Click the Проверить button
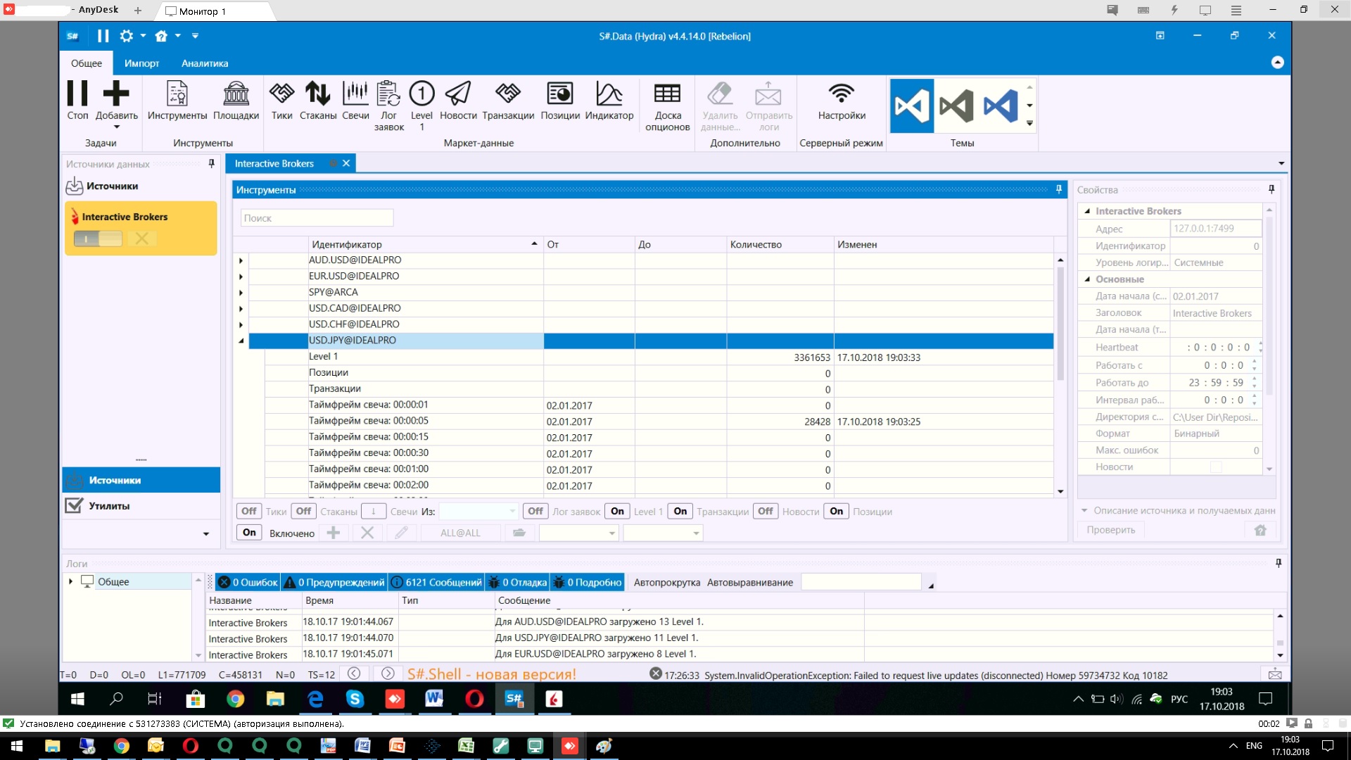 tap(1110, 530)
